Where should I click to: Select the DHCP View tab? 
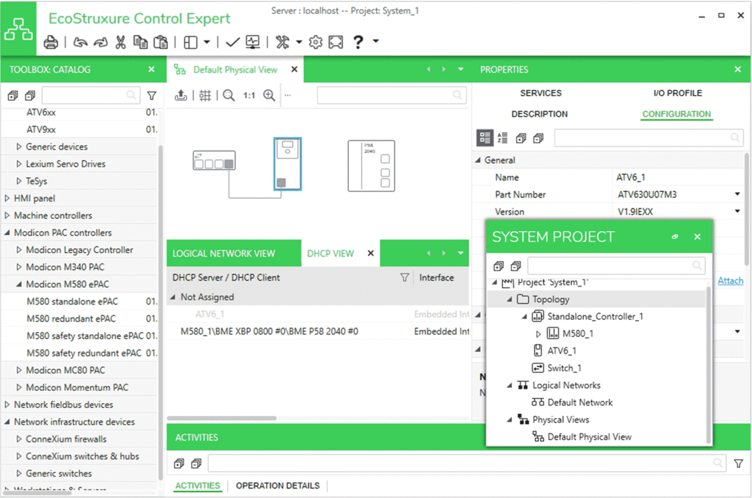click(331, 253)
